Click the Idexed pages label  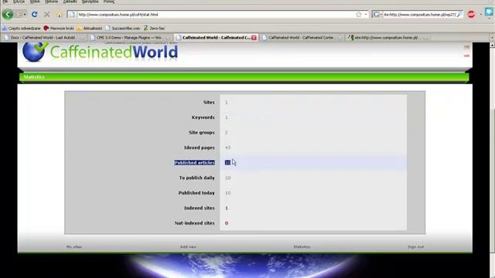[x=200, y=147]
